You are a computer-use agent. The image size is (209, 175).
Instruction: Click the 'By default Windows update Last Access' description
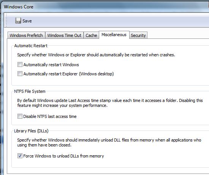coord(110,103)
